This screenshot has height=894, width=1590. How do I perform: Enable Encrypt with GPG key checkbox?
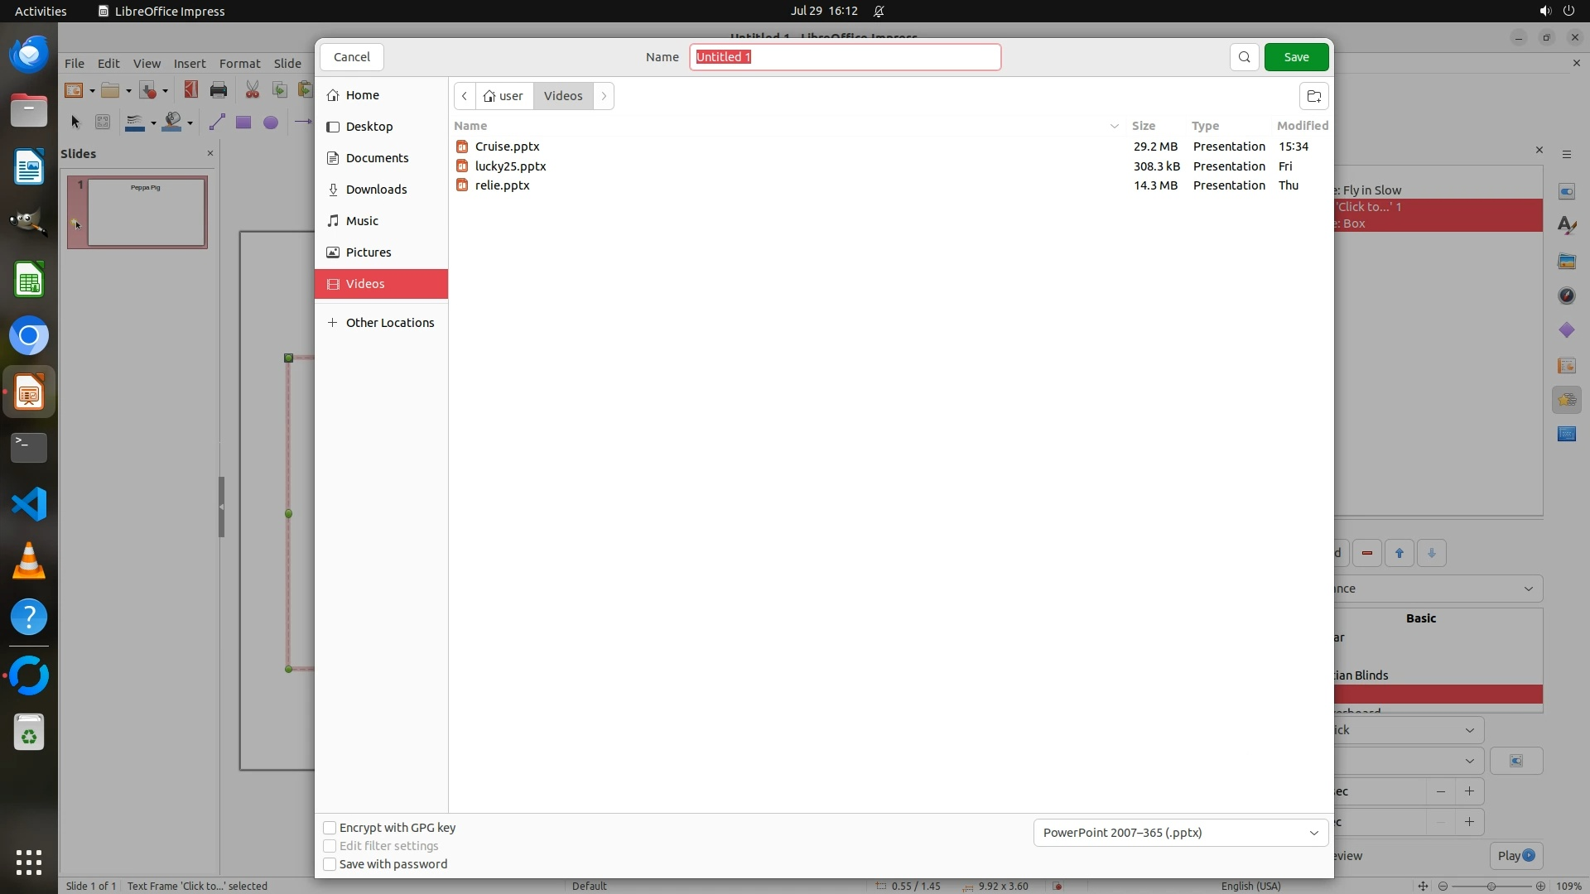point(330,828)
